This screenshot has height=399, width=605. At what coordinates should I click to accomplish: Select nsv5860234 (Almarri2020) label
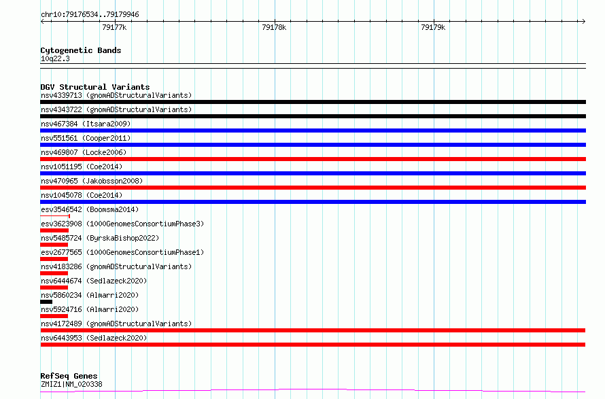tap(90, 295)
